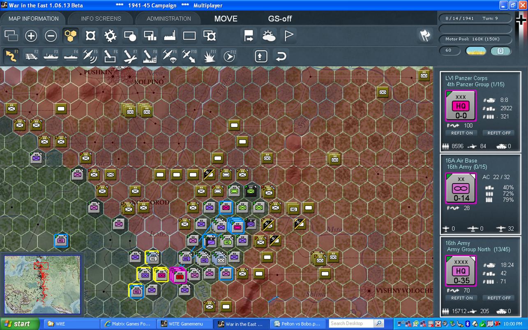Click REFIT ON for LVI Panzer Corps
The width and height of the screenshot is (528, 330).
pyautogui.click(x=462, y=133)
